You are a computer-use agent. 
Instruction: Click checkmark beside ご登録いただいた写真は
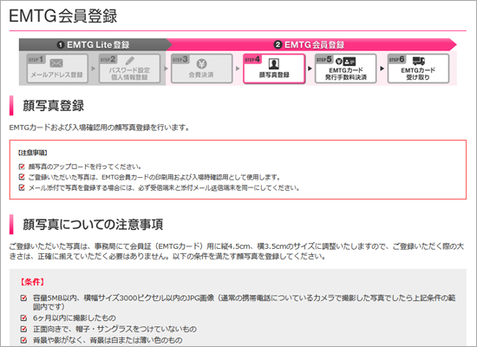22,177
